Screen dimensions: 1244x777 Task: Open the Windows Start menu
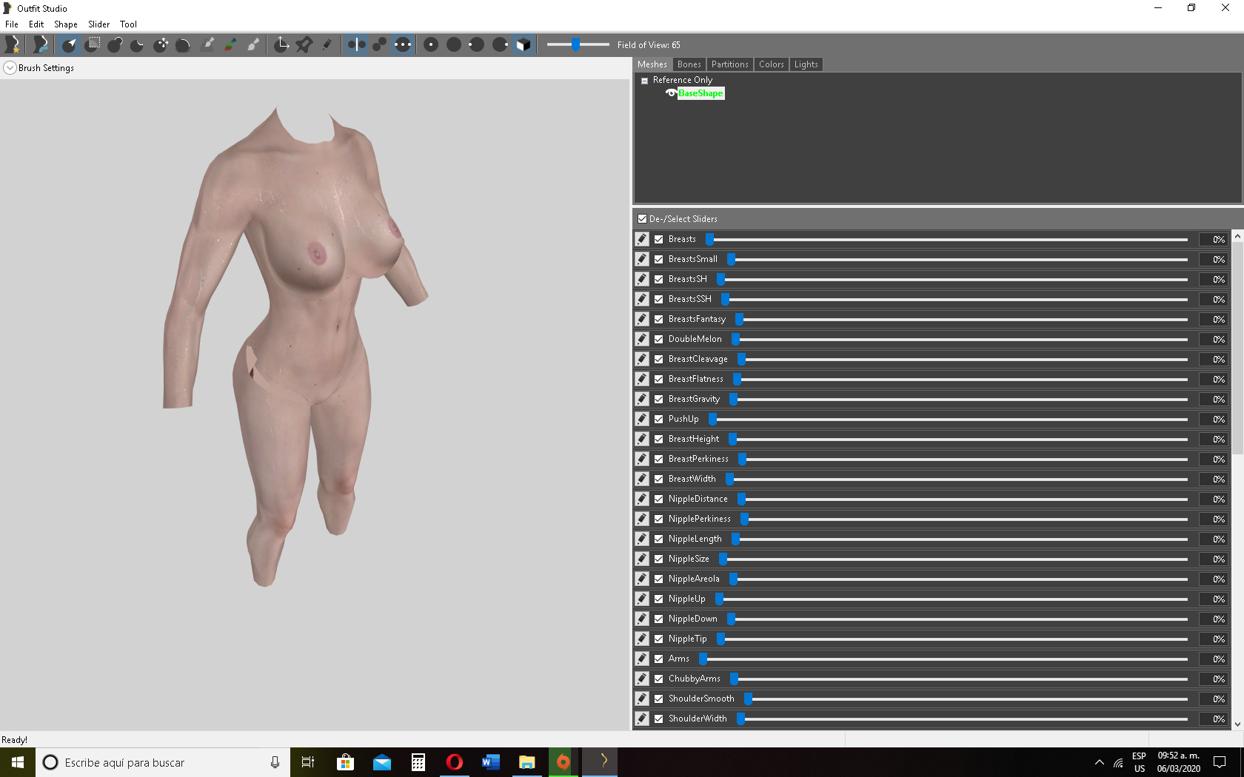point(18,762)
